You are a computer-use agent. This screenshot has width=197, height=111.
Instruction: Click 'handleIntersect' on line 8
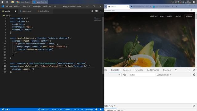(25, 38)
